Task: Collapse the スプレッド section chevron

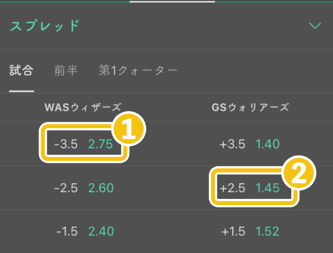Action: point(315,26)
